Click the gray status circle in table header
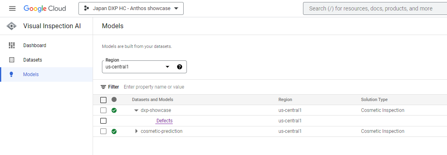Viewport: 447px width, 155px height. point(114,100)
